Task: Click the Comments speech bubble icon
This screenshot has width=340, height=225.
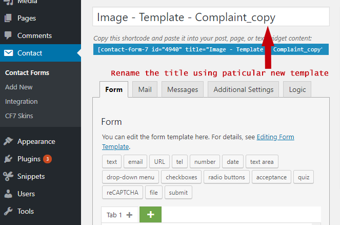Action: click(8, 36)
